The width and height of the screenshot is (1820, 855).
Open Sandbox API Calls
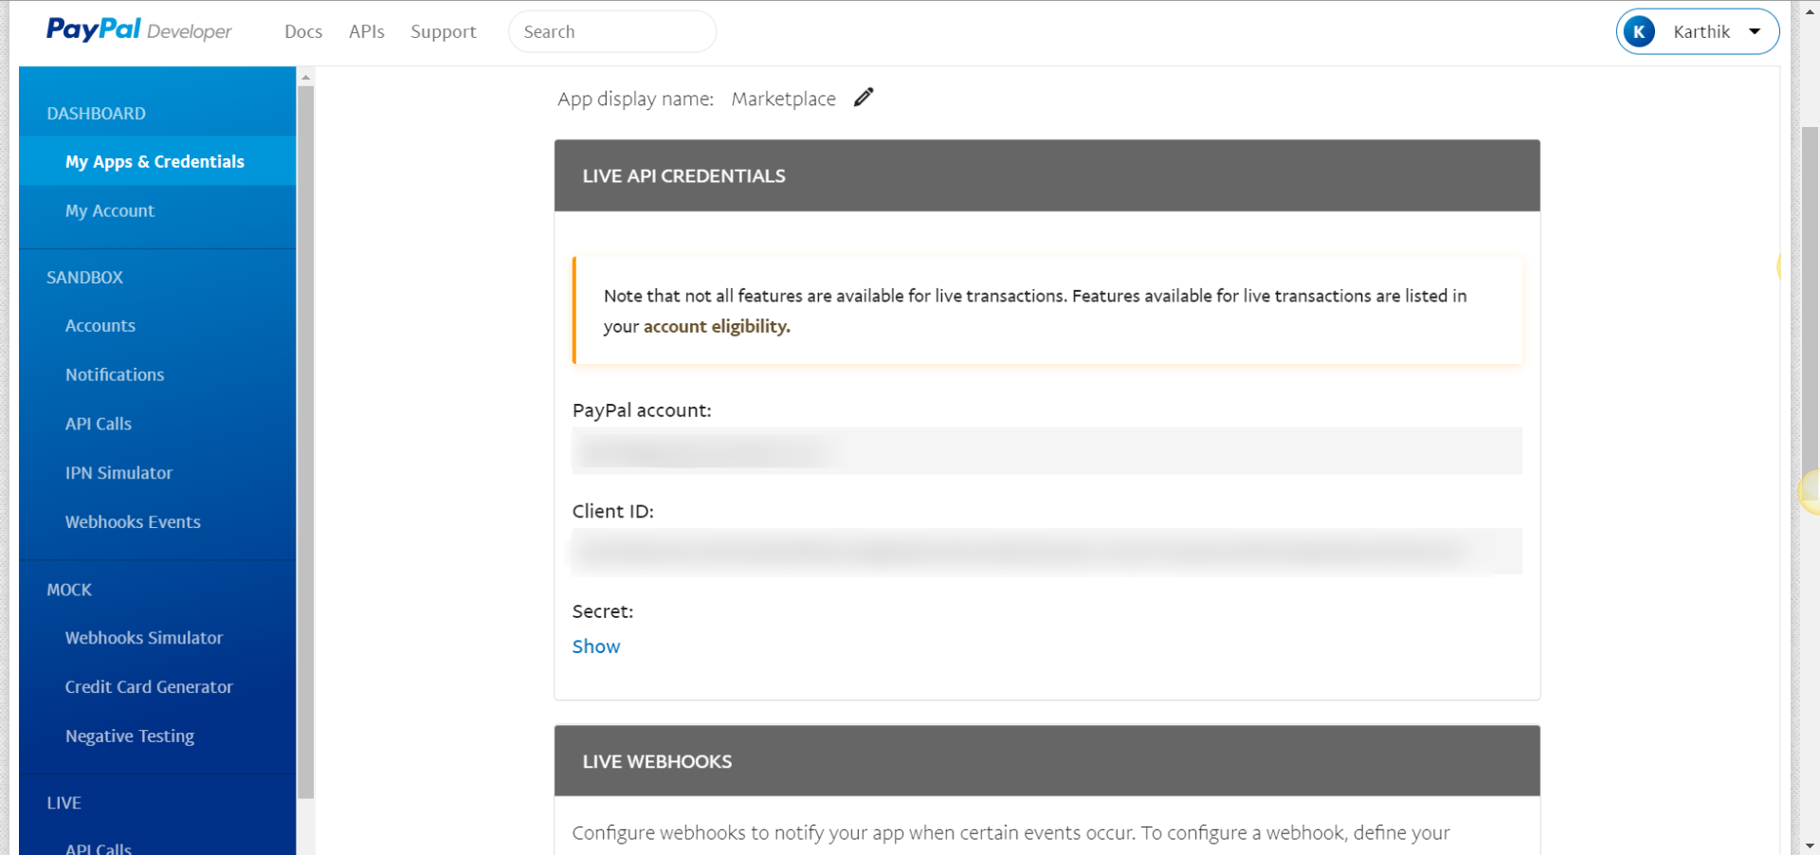[x=99, y=424]
